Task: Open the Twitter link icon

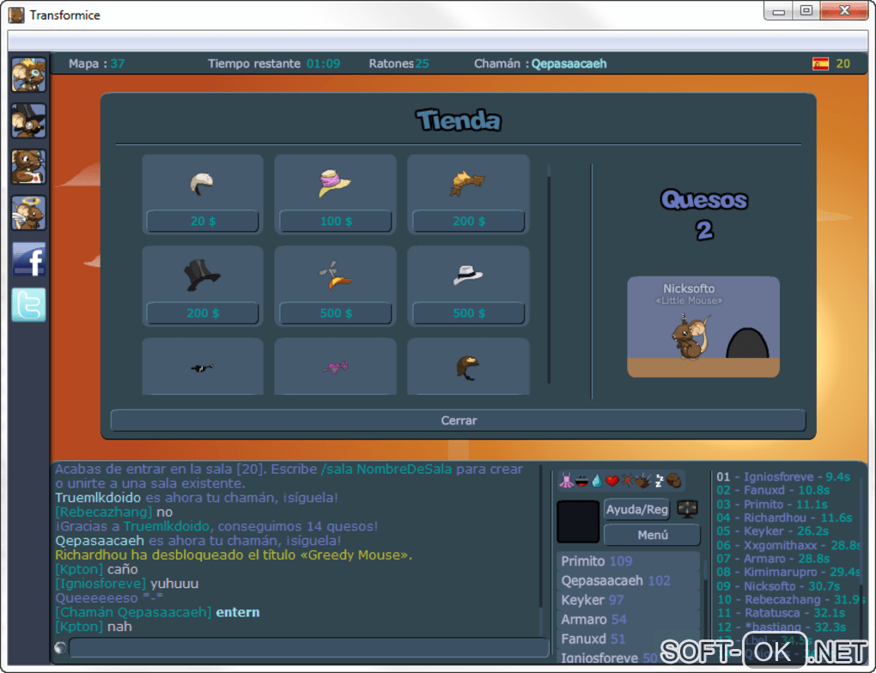Action: [x=28, y=305]
